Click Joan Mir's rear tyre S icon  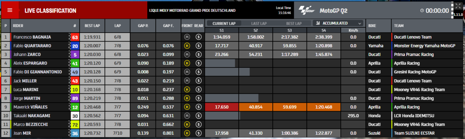(x=199, y=133)
